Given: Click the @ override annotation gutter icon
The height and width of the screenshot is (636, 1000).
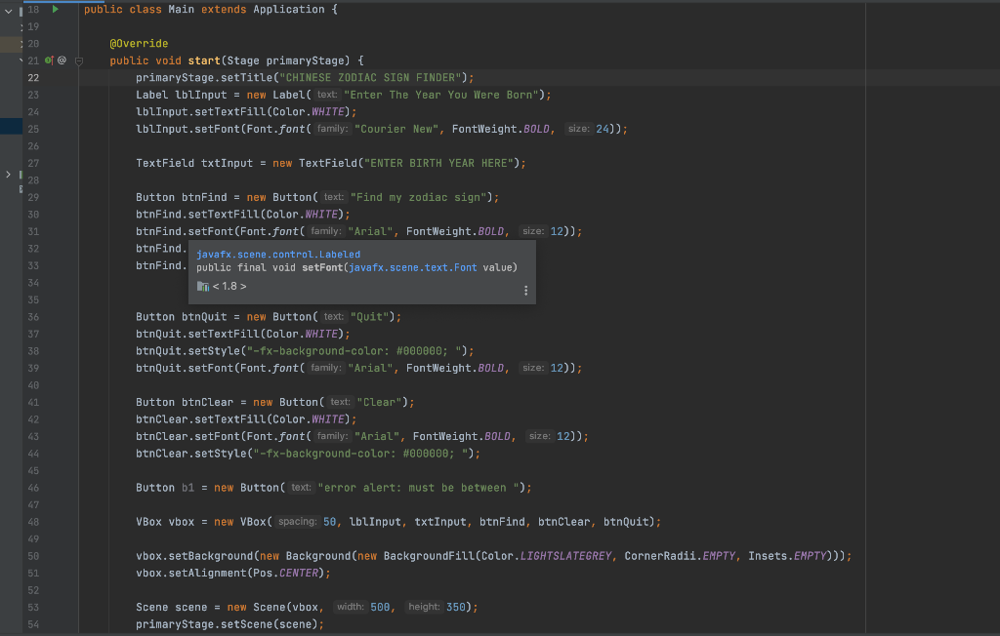Looking at the screenshot, I should 61,60.
